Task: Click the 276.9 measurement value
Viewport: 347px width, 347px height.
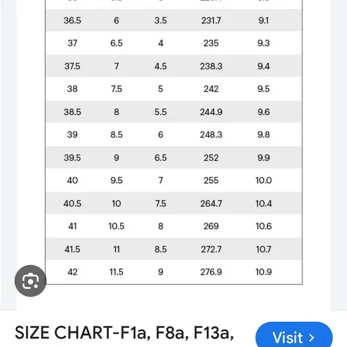Action: 211,272
